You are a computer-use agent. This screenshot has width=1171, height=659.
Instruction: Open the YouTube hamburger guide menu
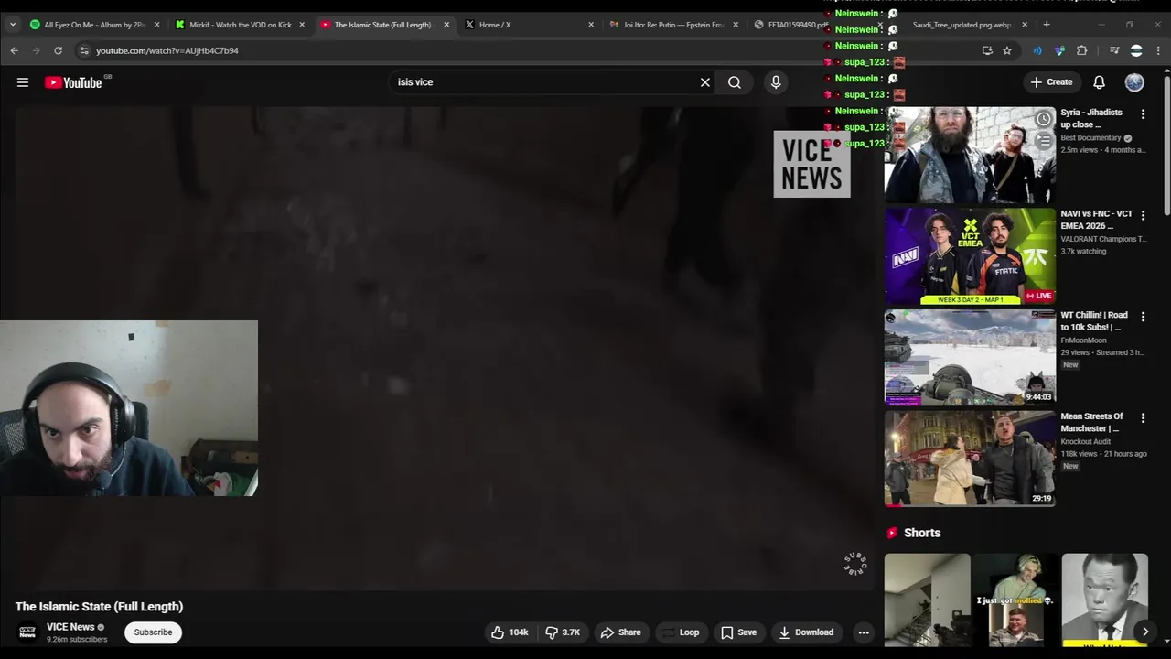pyautogui.click(x=23, y=82)
